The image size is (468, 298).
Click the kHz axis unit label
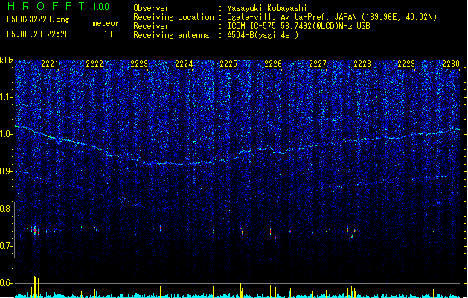[7, 60]
